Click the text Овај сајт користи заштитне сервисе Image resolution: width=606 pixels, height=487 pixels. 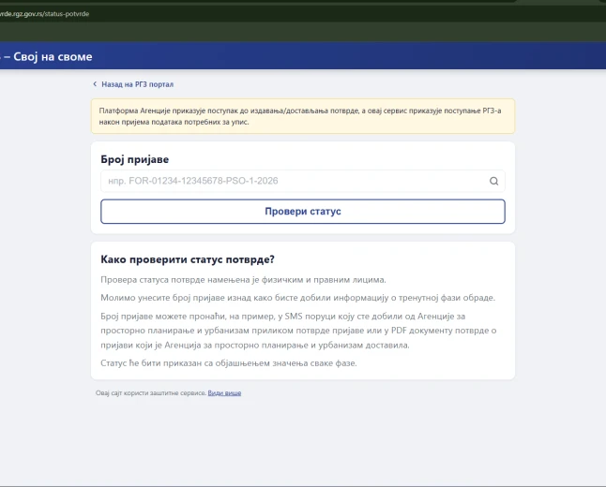click(151, 392)
